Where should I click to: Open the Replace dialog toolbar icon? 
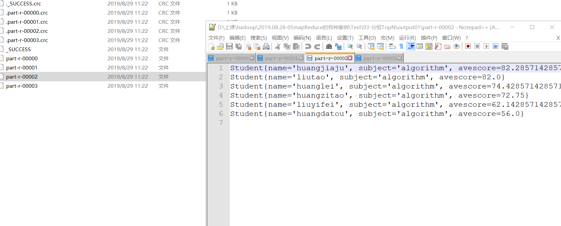pyautogui.click(x=338, y=46)
